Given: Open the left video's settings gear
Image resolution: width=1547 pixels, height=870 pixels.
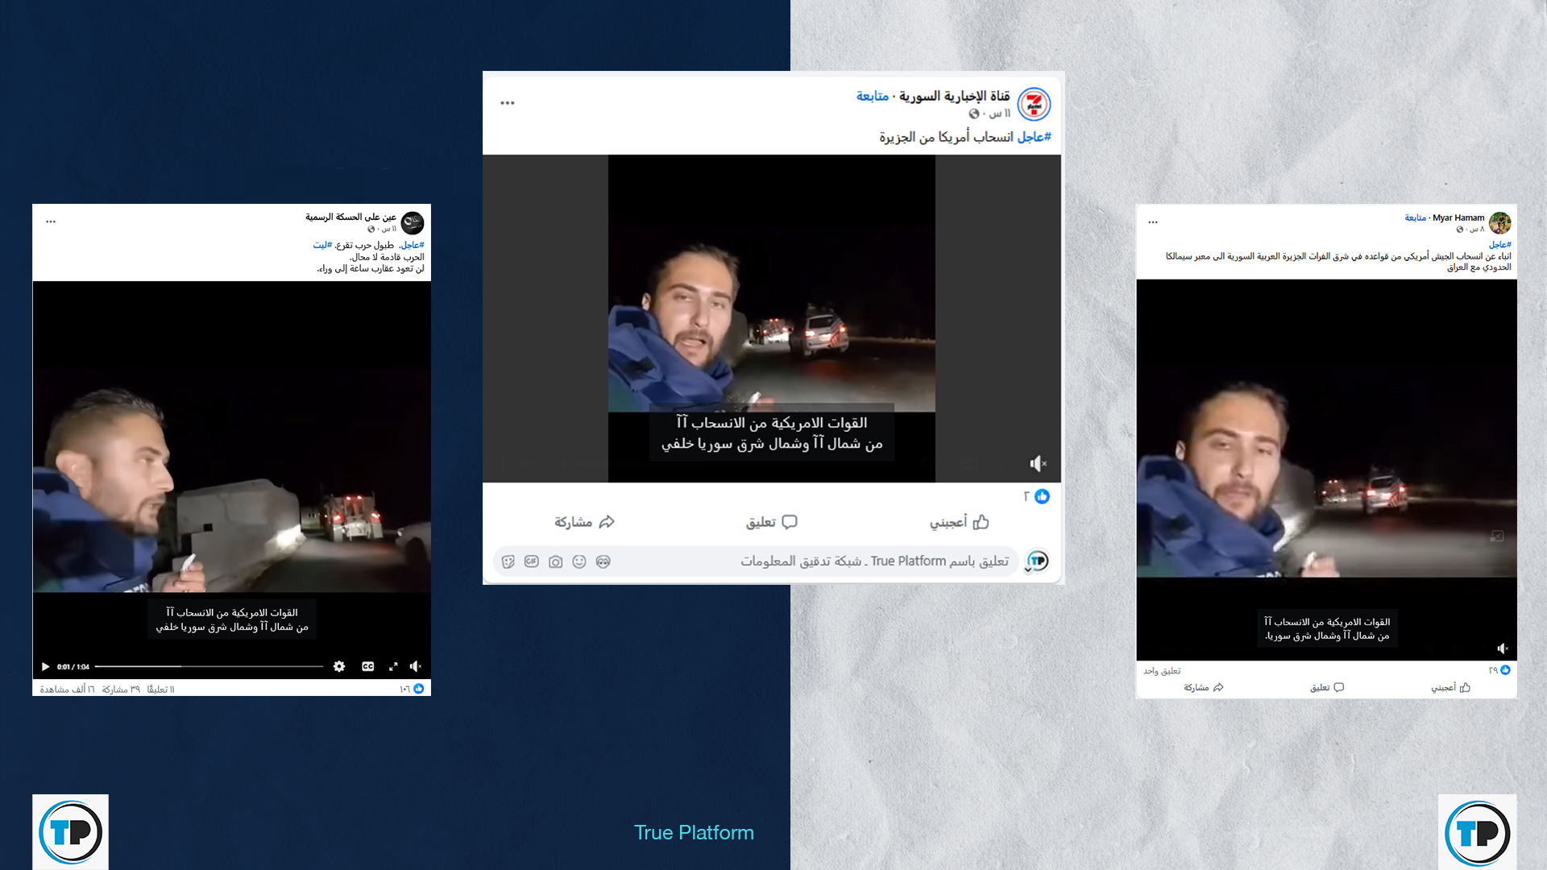Looking at the screenshot, I should click(x=339, y=667).
